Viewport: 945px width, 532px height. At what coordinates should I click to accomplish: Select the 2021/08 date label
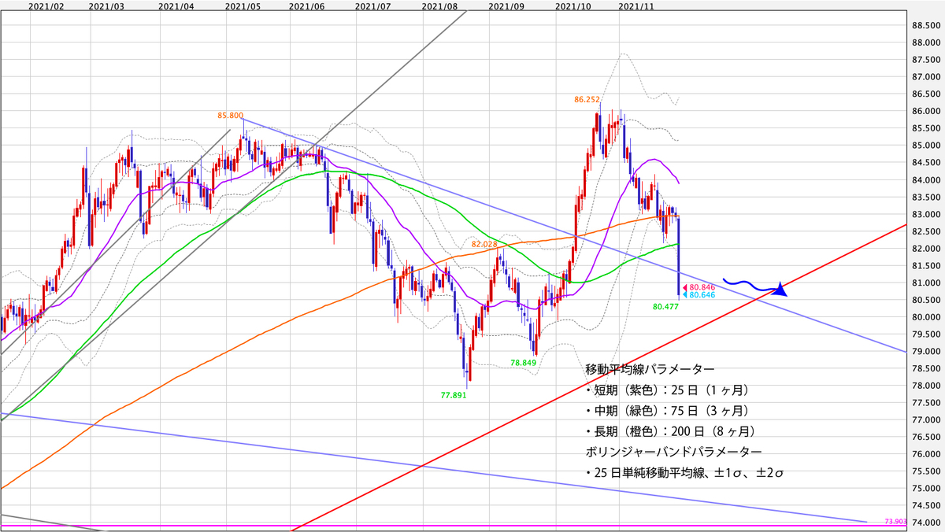[x=439, y=6]
